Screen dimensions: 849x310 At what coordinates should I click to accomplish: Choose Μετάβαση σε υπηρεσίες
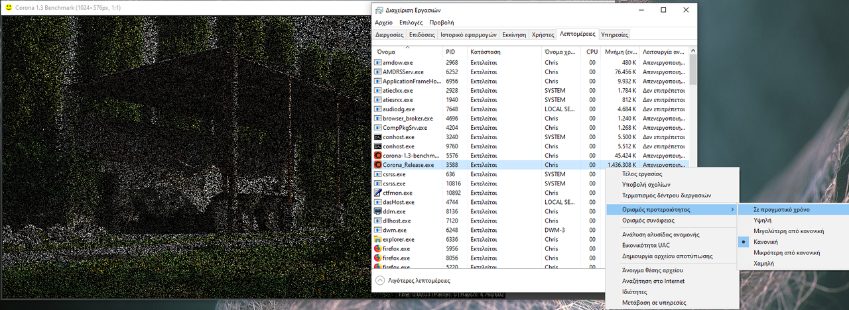coord(672,302)
